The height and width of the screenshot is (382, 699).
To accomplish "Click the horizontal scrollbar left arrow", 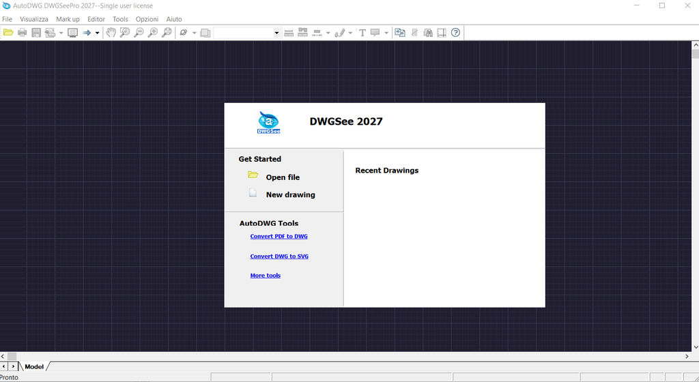I will 3,356.
